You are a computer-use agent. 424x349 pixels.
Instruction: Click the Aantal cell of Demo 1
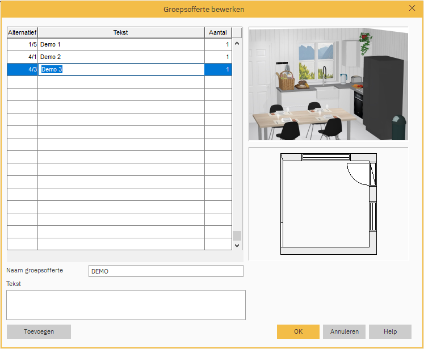(x=218, y=44)
